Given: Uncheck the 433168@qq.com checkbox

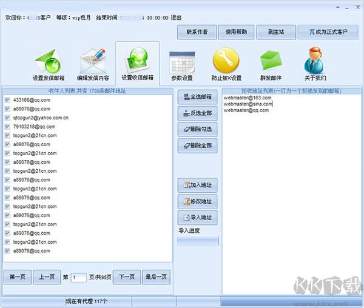Looking at the screenshot, I should pos(7,100).
